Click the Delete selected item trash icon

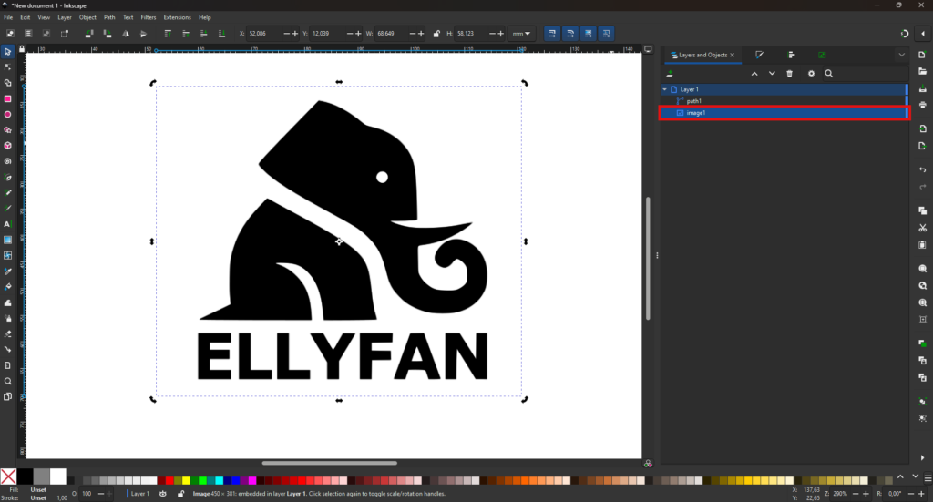tap(789, 74)
